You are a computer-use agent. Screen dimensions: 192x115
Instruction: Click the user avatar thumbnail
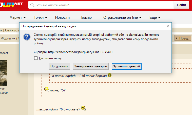(x=4, y=73)
